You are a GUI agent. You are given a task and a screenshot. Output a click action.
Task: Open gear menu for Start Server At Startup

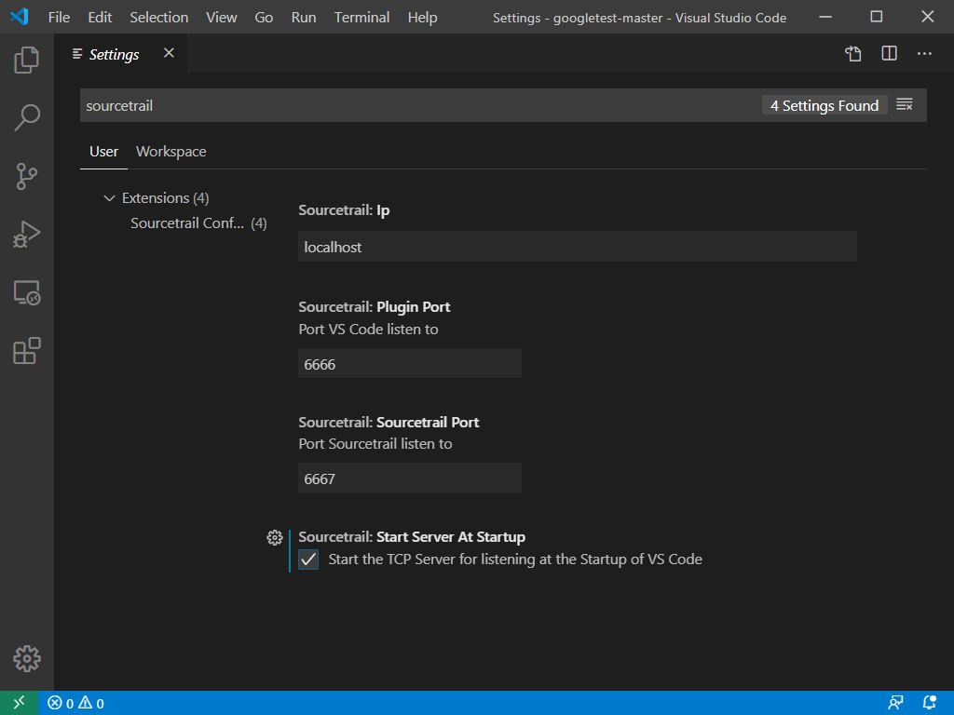click(275, 537)
